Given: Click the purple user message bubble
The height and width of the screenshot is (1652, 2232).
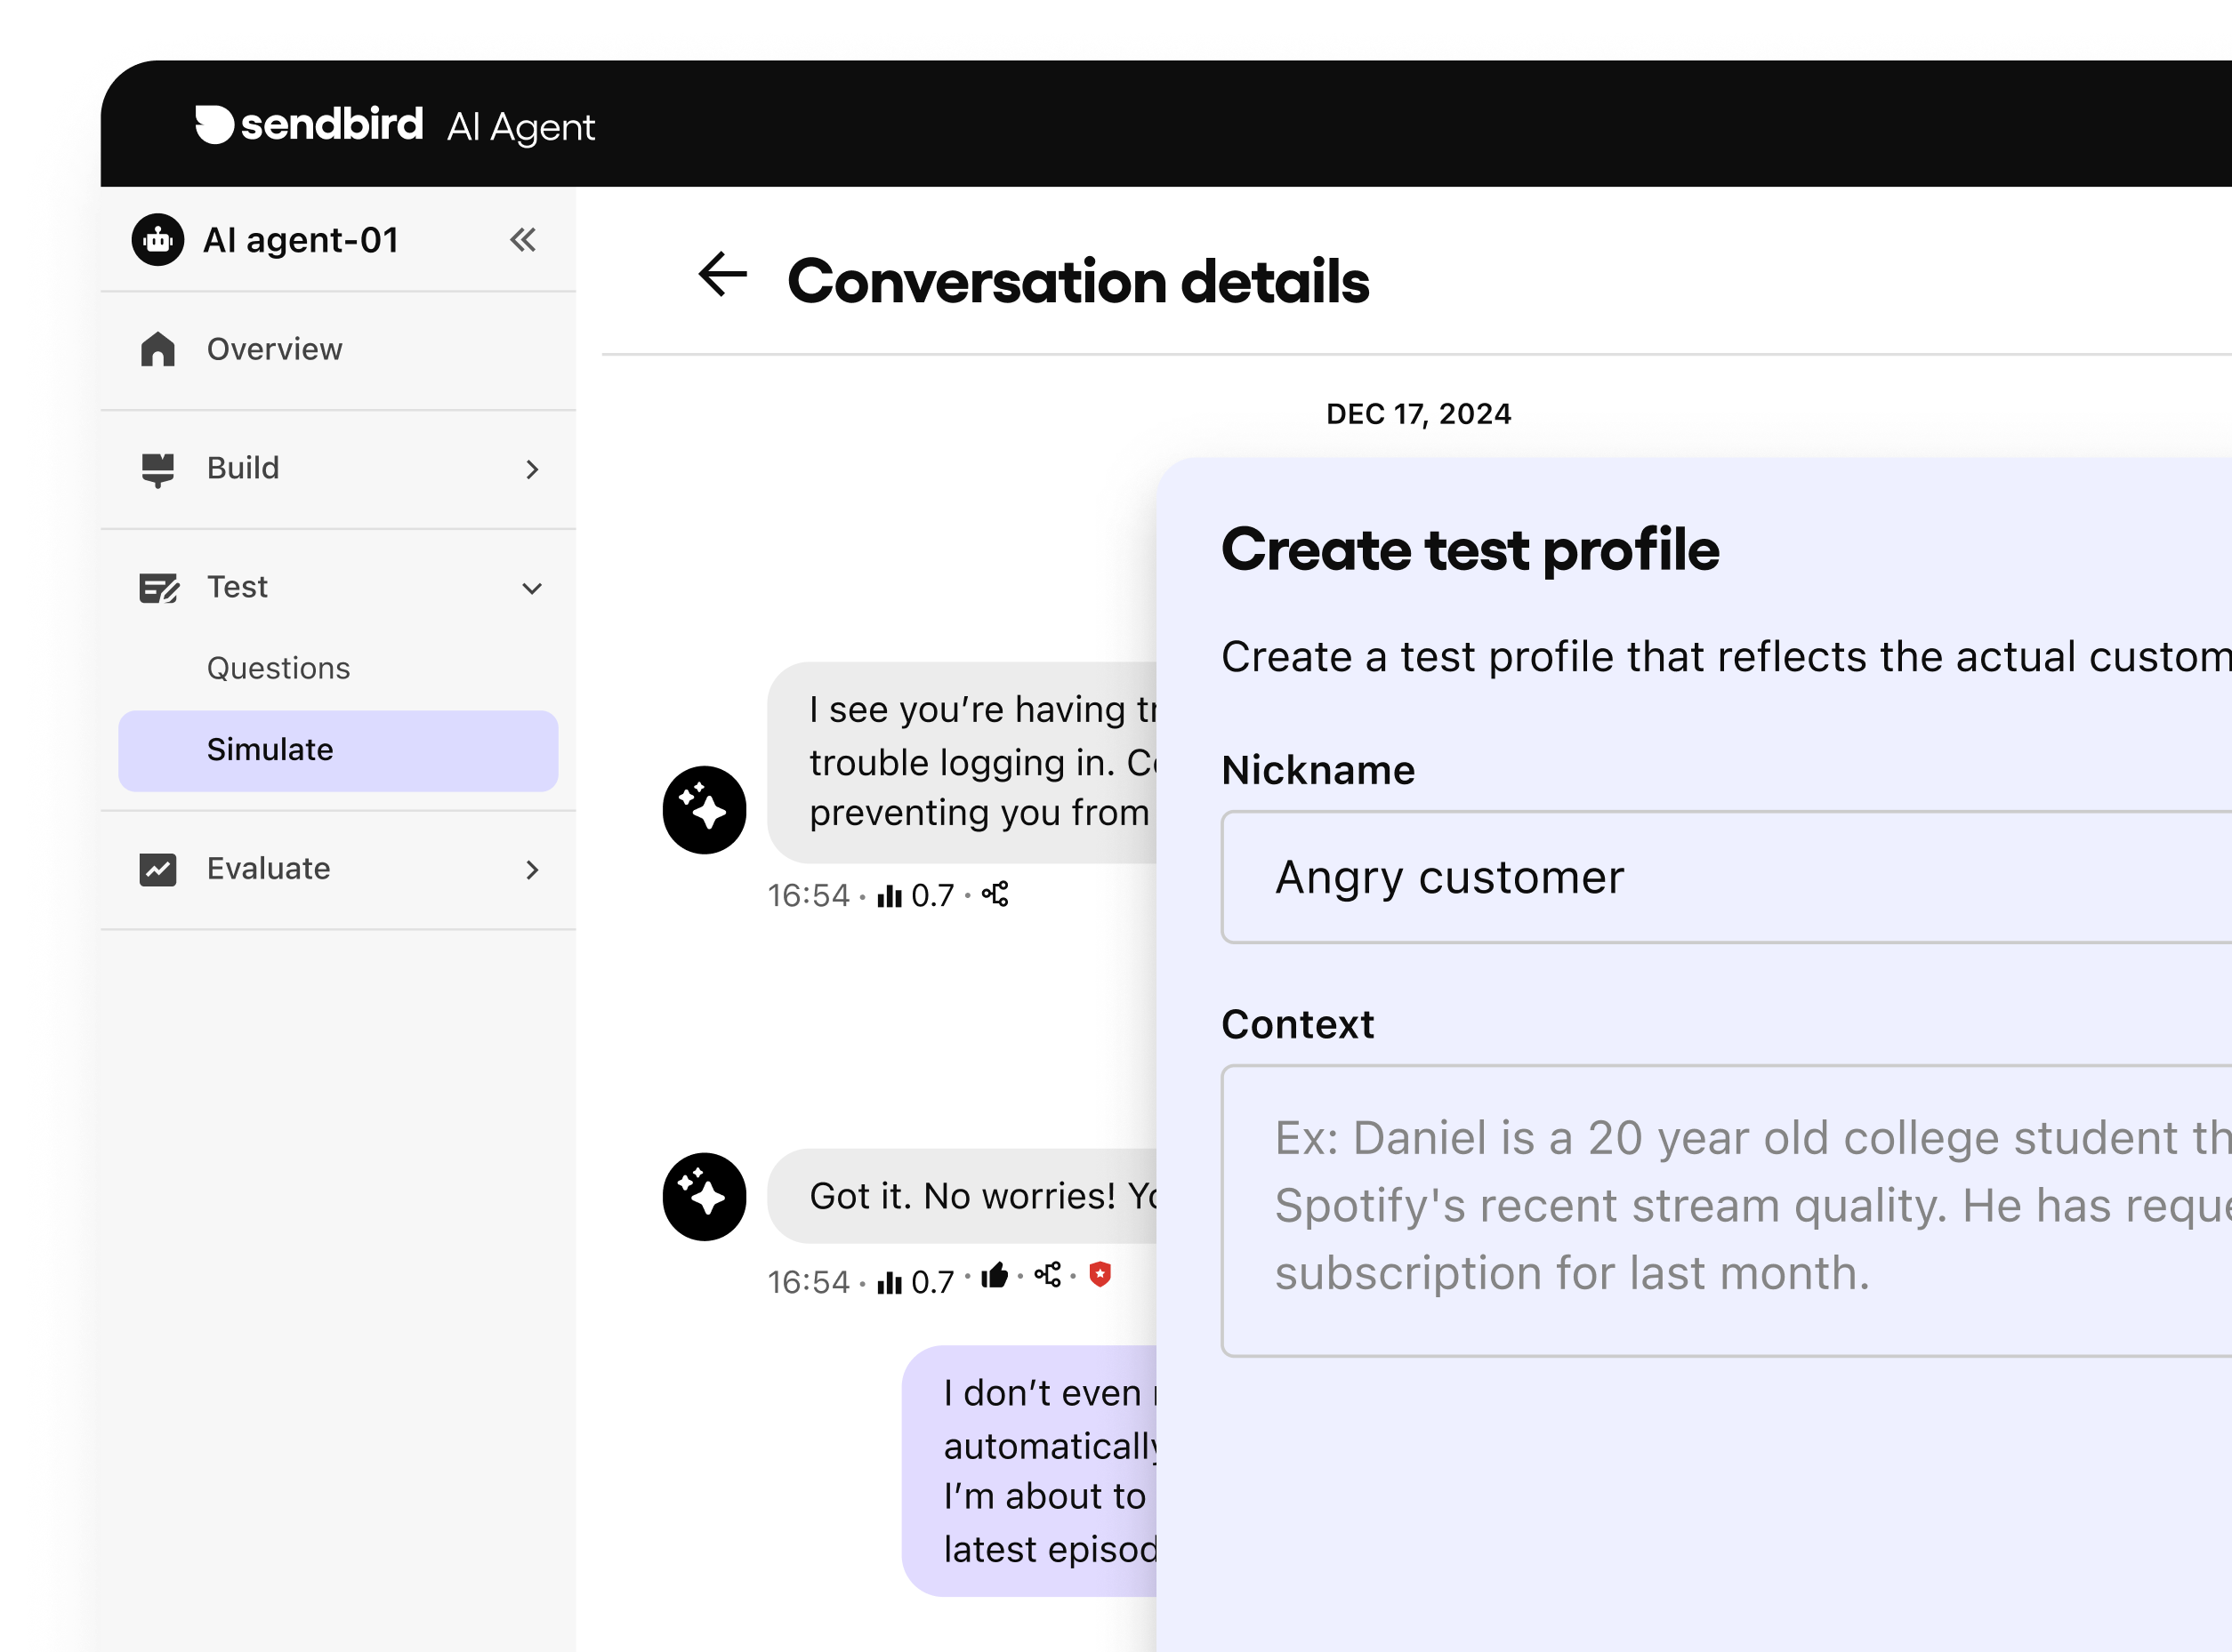Looking at the screenshot, I should pos(1030,1470).
